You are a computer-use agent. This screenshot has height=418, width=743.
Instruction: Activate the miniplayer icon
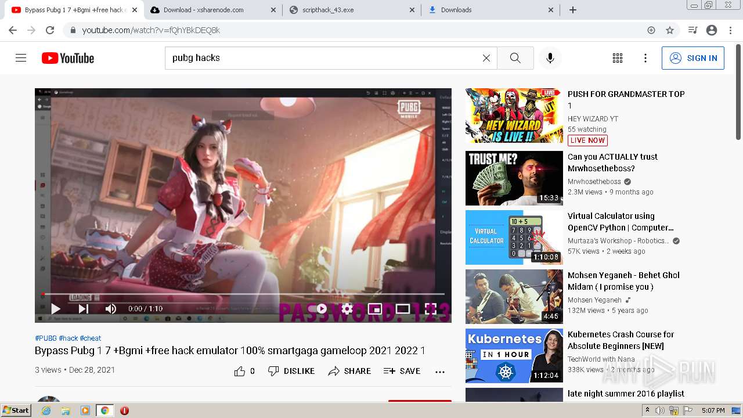374,309
